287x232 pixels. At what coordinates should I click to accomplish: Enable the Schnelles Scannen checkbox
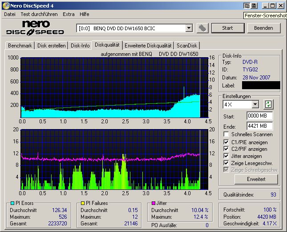226,134
